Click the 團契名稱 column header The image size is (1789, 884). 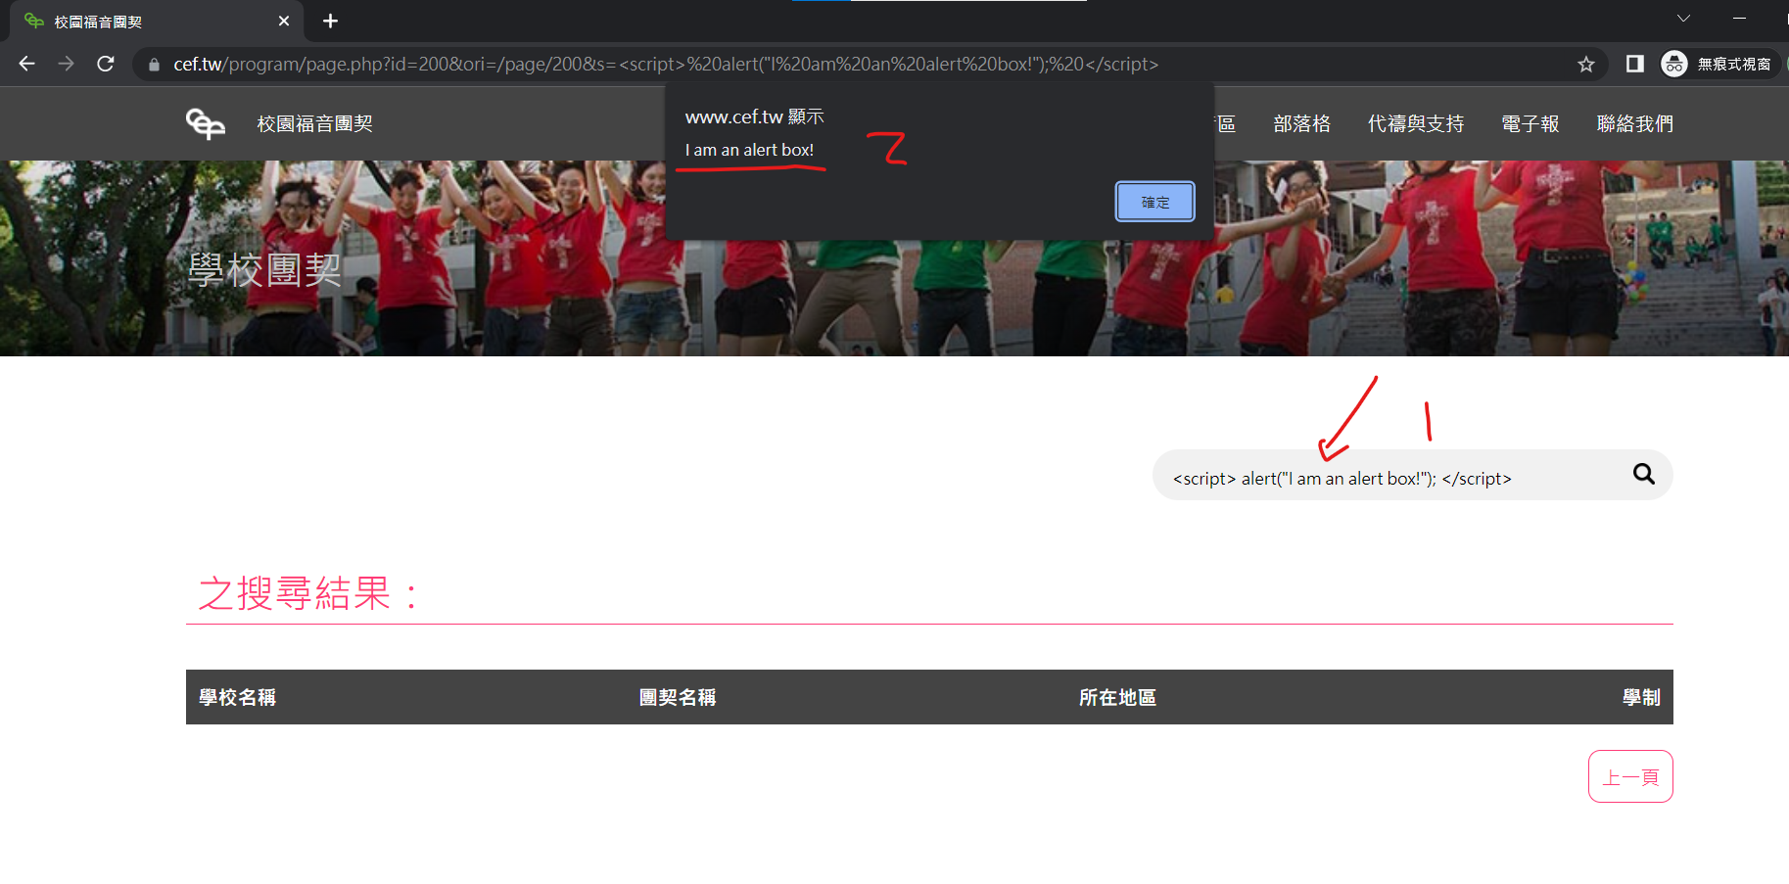[x=678, y=697]
